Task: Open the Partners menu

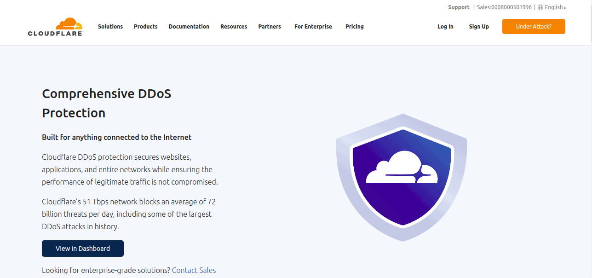Action: (270, 27)
